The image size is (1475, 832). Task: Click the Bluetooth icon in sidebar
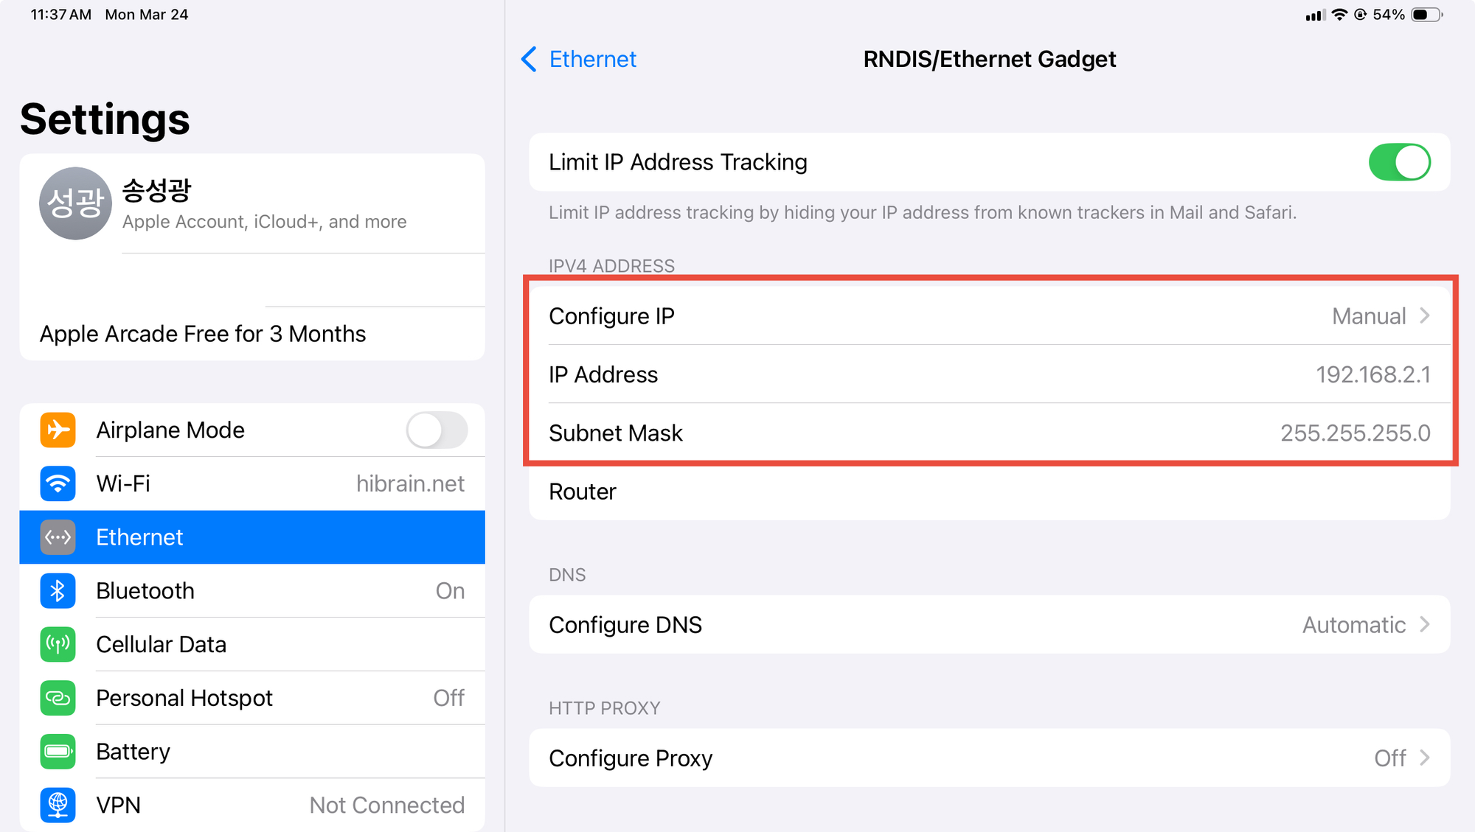pyautogui.click(x=58, y=591)
